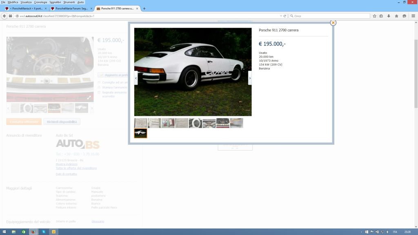Open engine bay rear thumbnail in gallery
The width and height of the screenshot is (418, 235).
223,123
